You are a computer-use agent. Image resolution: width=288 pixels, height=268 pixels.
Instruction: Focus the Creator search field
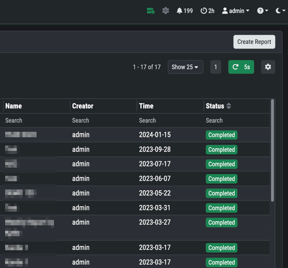pos(102,121)
